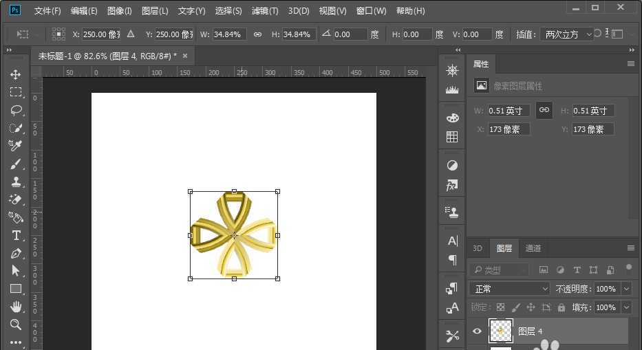Viewport: 642px width, 350px height.
Task: Hide 图层 4 with eye icon
Action: click(x=477, y=331)
